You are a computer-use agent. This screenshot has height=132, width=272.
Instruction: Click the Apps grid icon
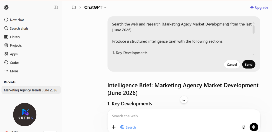coord(6,54)
